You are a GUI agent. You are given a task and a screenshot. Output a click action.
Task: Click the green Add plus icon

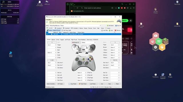click(110, 30)
